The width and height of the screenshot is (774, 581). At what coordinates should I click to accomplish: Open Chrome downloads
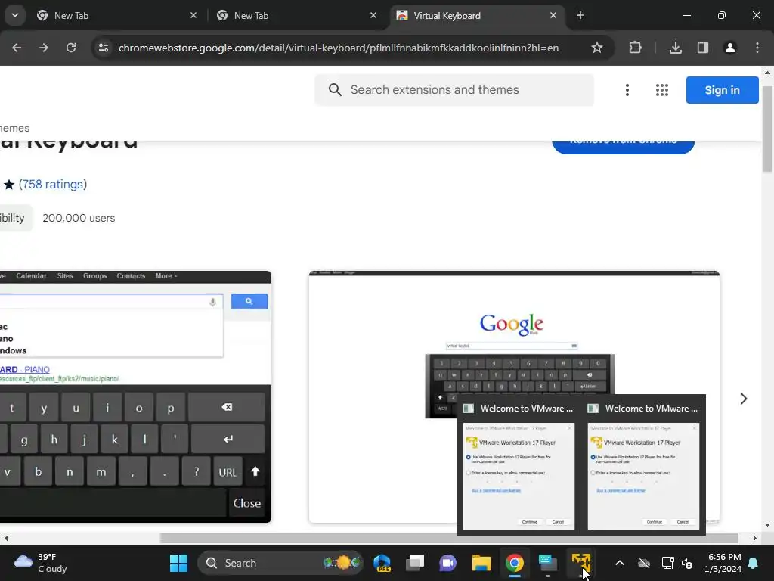click(675, 48)
